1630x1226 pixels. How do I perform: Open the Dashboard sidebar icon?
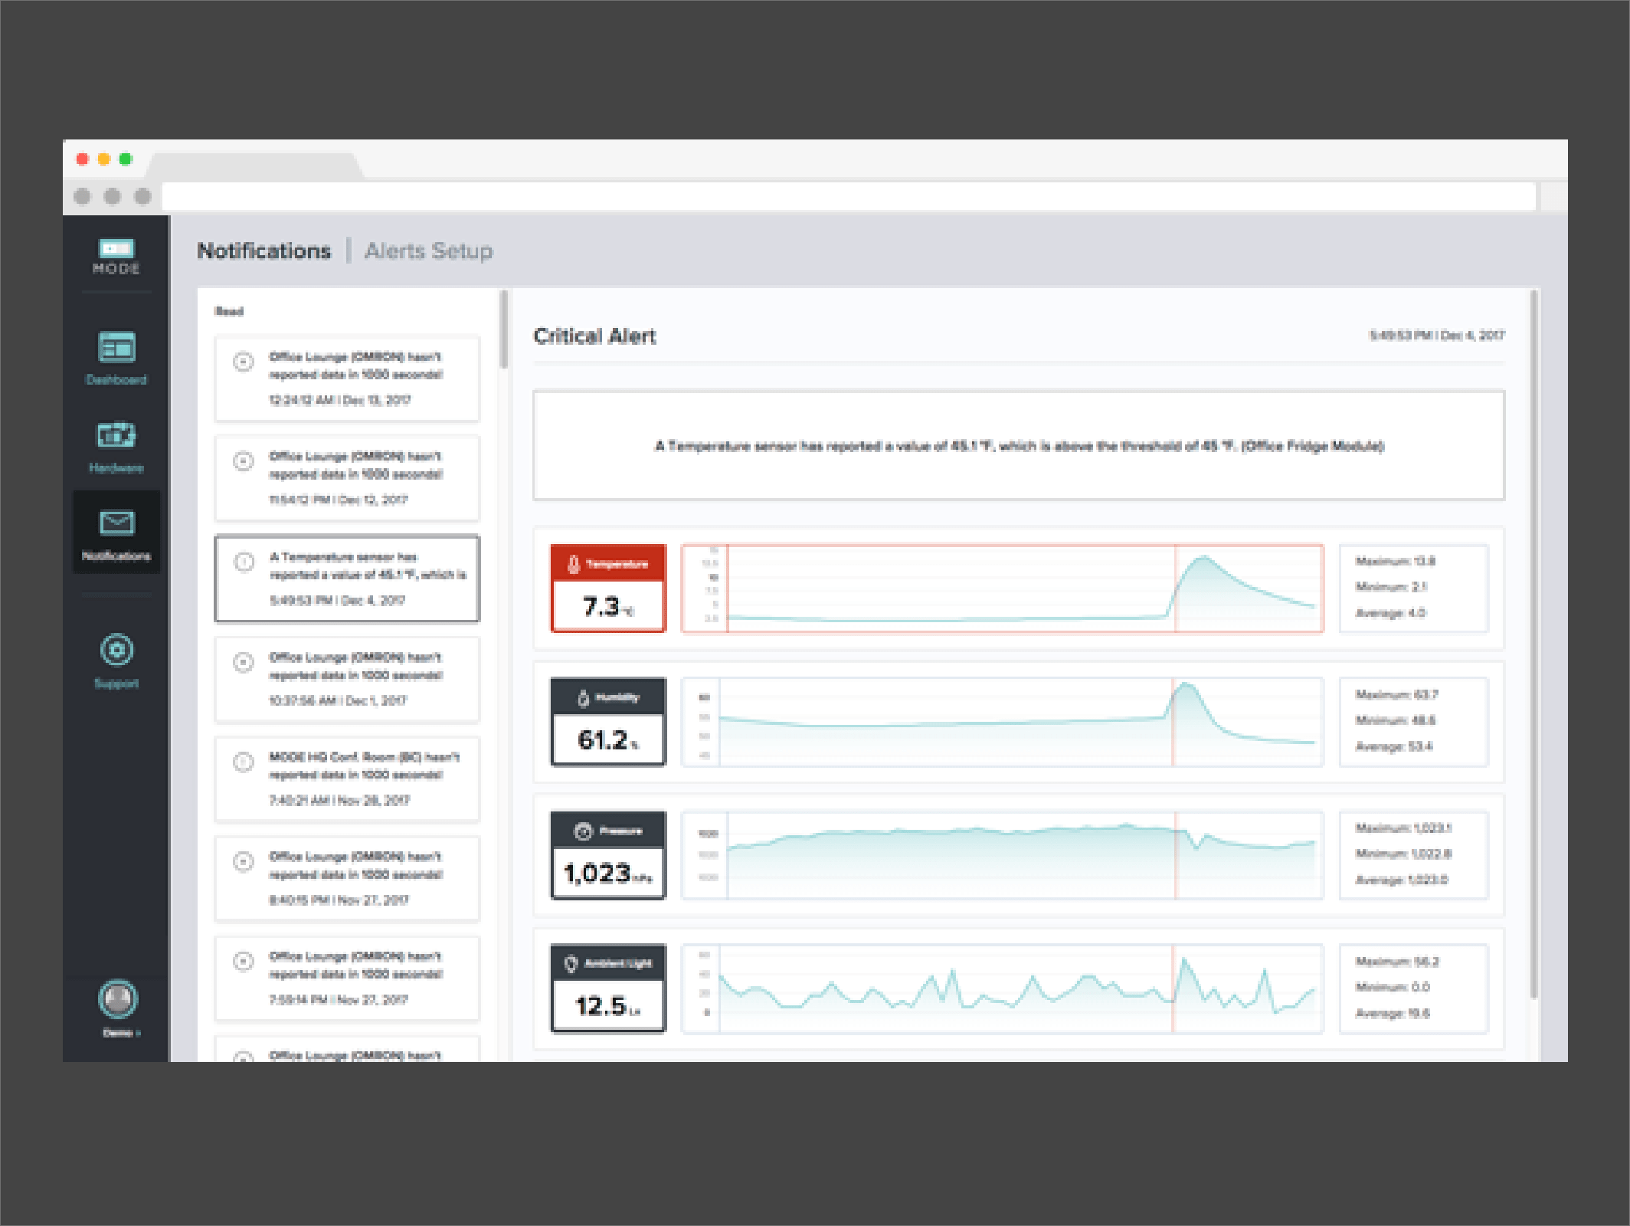click(x=116, y=347)
